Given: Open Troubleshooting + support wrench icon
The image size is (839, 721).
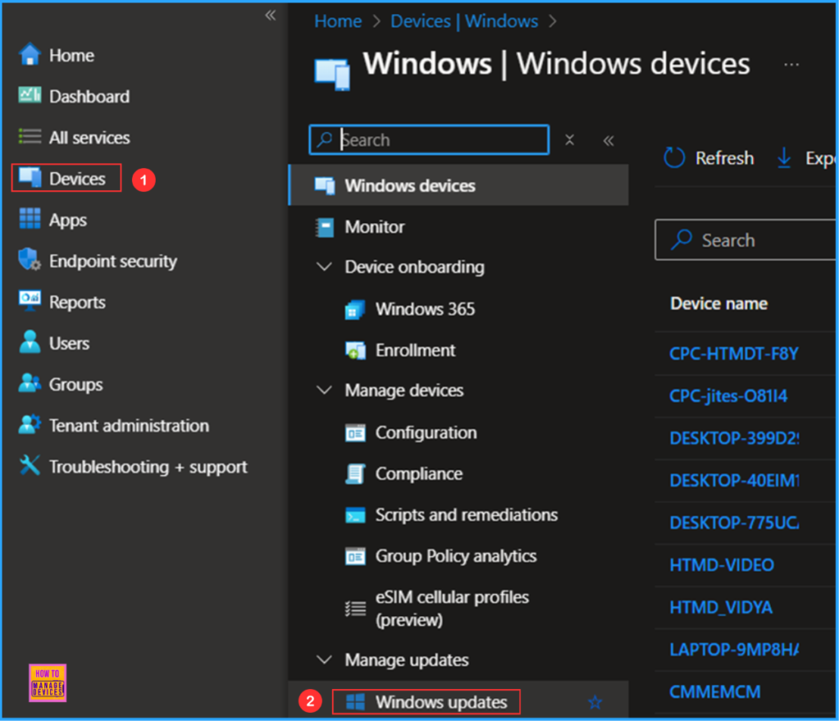Looking at the screenshot, I should point(29,466).
